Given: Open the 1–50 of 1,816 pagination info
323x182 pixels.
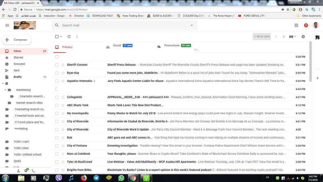Looking at the screenshot, I should click(x=262, y=37).
